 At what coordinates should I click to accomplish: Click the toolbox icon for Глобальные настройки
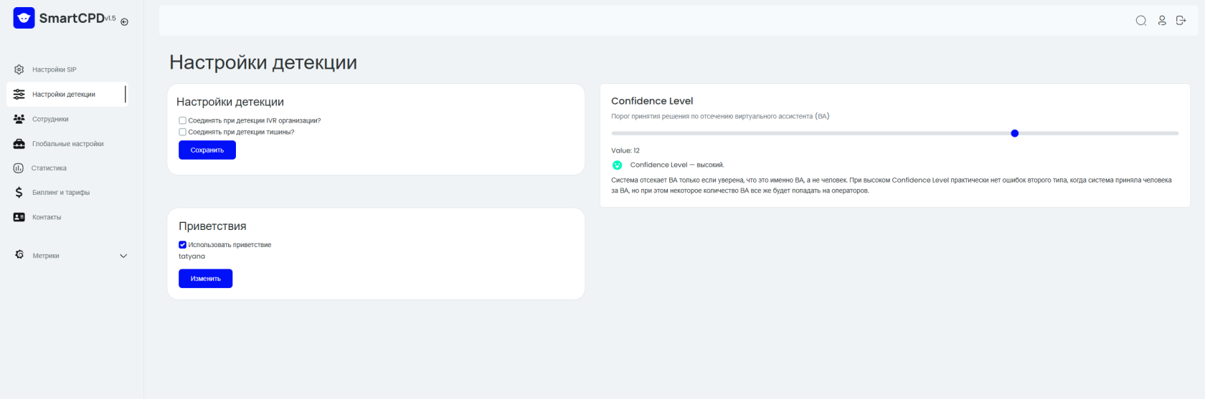(19, 144)
